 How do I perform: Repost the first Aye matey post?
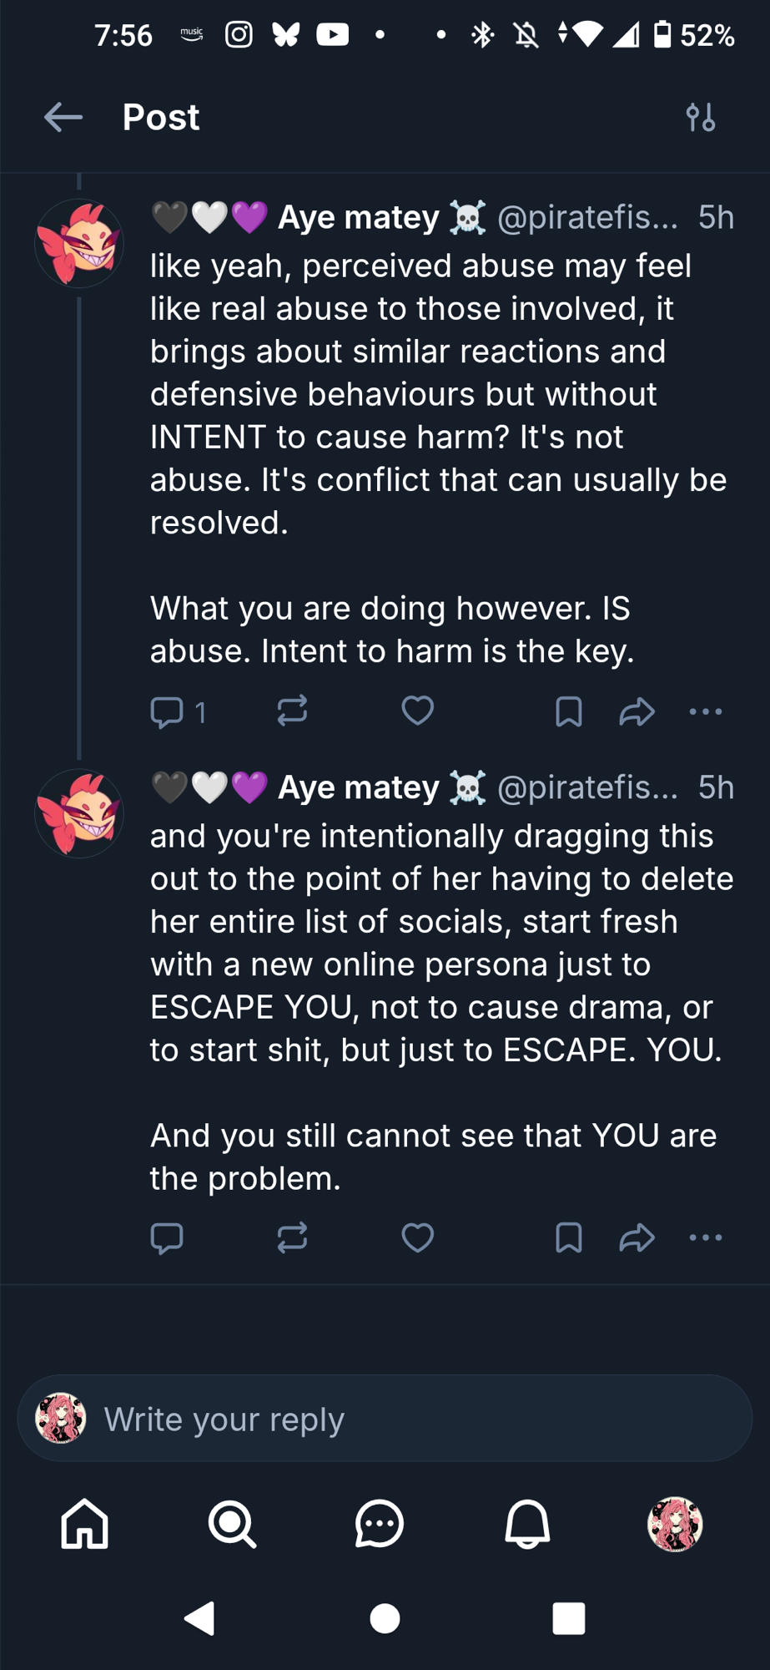[x=292, y=711]
